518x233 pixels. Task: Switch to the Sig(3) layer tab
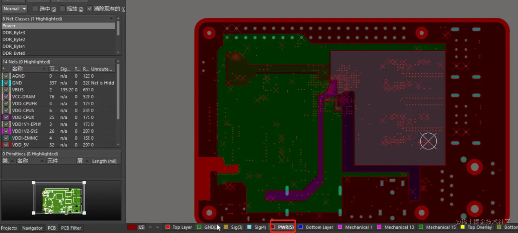click(233, 227)
